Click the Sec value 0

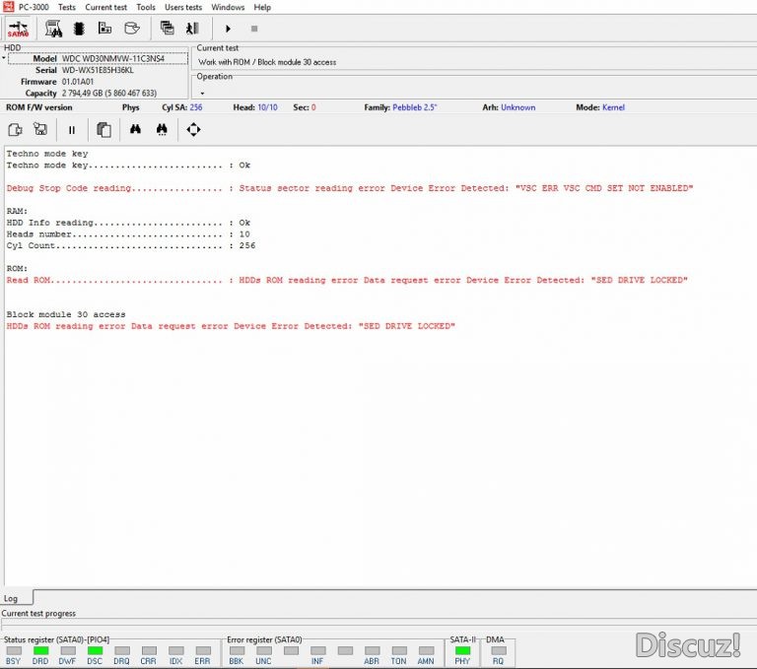[313, 107]
